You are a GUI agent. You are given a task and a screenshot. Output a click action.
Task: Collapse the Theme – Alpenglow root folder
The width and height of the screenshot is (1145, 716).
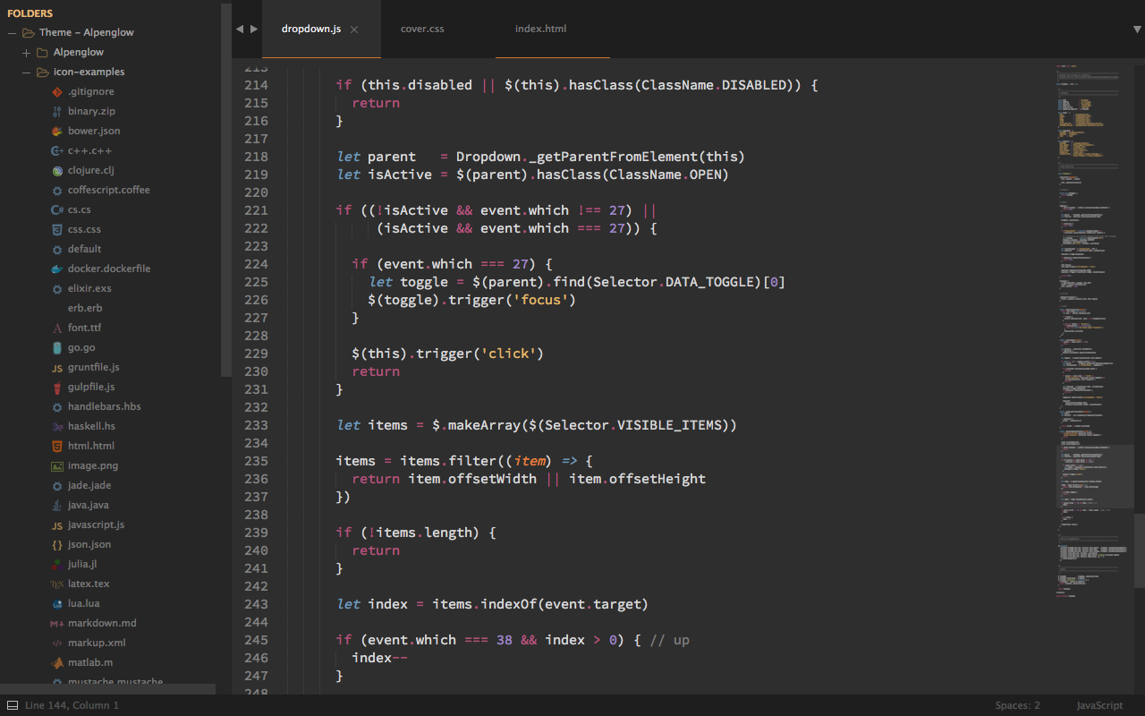pyautogui.click(x=13, y=32)
